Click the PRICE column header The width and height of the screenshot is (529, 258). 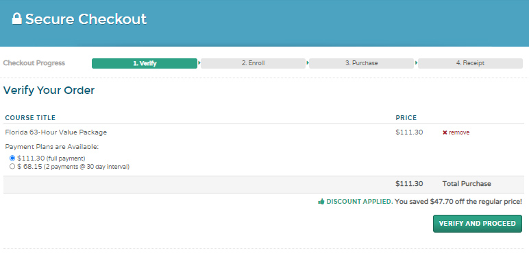click(x=406, y=118)
